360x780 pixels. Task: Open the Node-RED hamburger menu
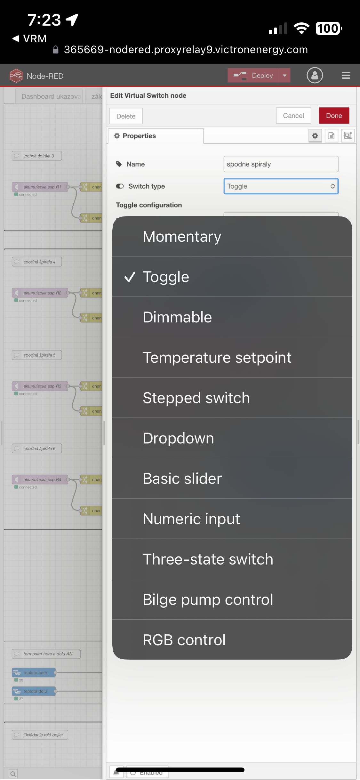point(346,76)
